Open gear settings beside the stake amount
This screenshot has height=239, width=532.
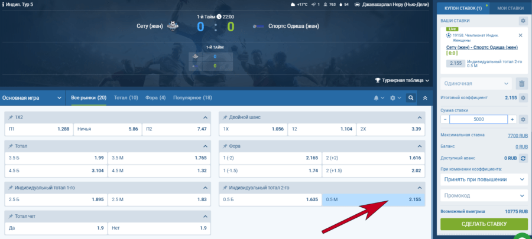(523, 119)
